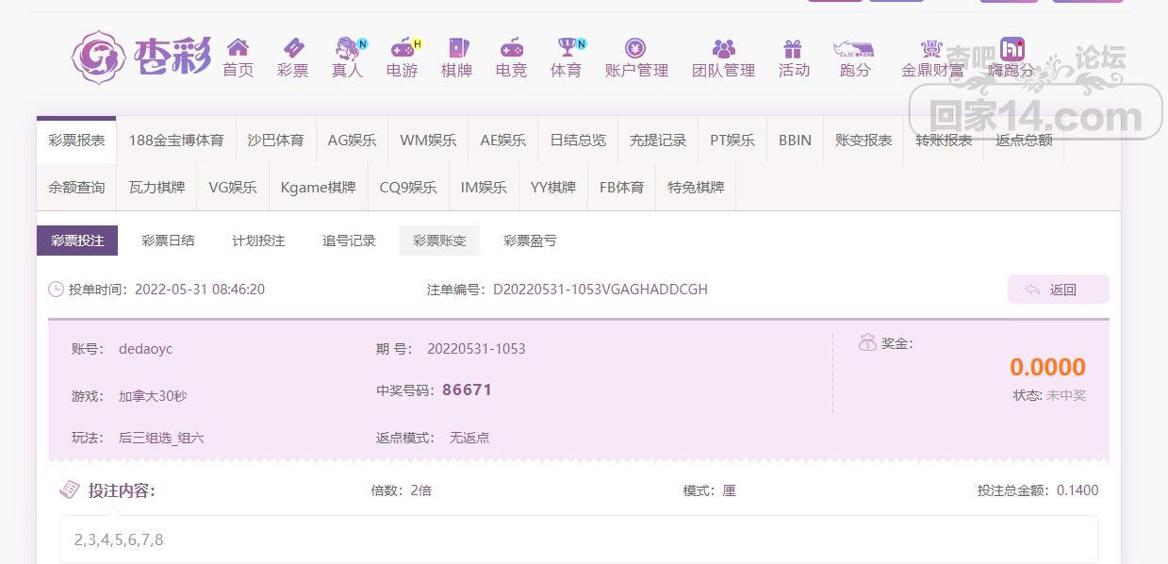Select the 彩票账变 sub-tab
Viewport: 1168px width, 564px height.
439,241
